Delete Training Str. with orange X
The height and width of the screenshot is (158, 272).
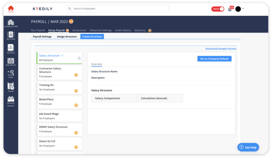coord(76,91)
